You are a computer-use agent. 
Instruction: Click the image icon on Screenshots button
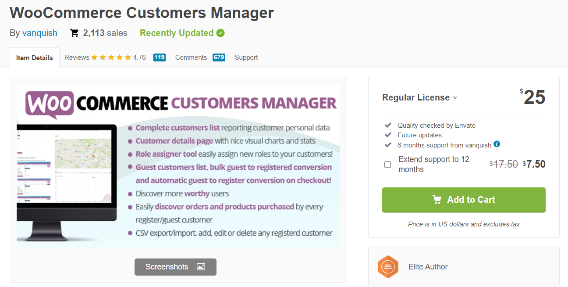(201, 267)
